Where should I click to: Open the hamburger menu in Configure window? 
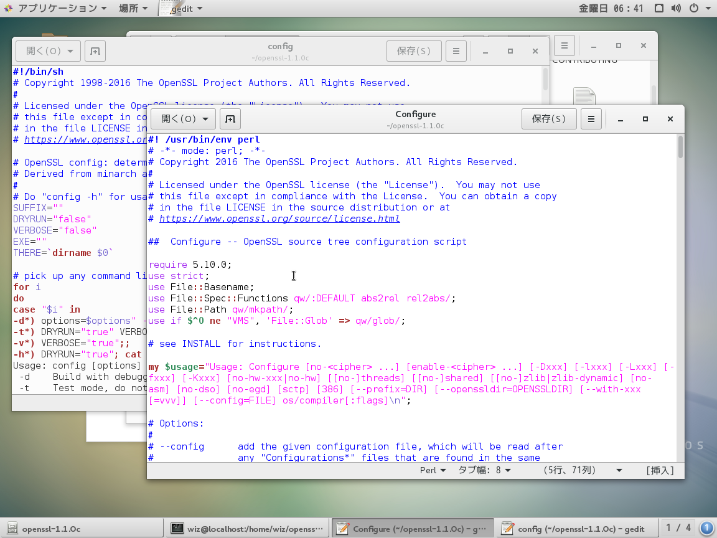pyautogui.click(x=591, y=119)
